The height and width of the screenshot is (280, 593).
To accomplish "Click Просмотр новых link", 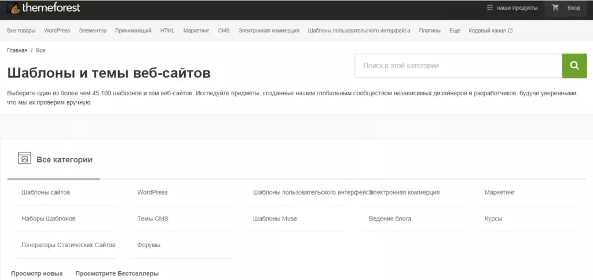I will pos(37,274).
